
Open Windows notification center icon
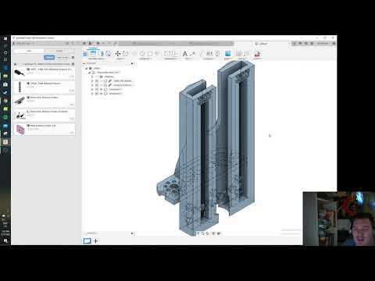point(5,240)
